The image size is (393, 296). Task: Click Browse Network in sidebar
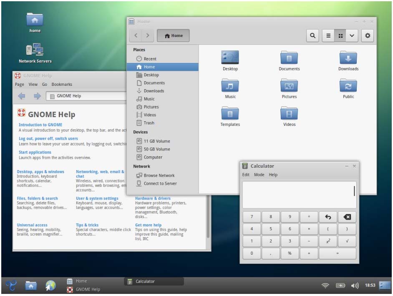162,176
